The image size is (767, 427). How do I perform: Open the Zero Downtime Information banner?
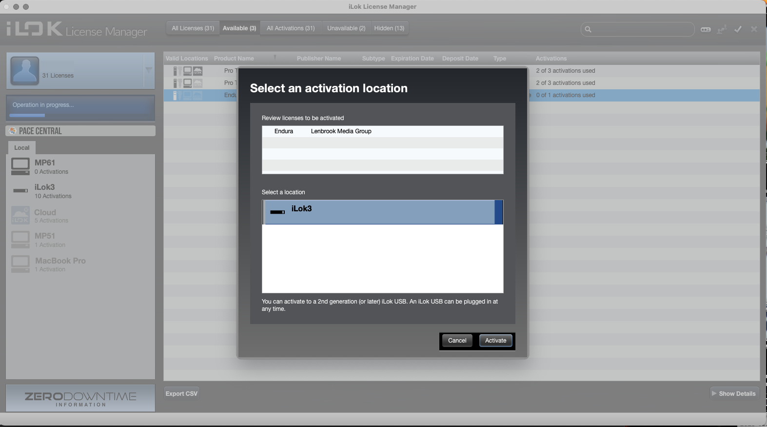pos(80,398)
